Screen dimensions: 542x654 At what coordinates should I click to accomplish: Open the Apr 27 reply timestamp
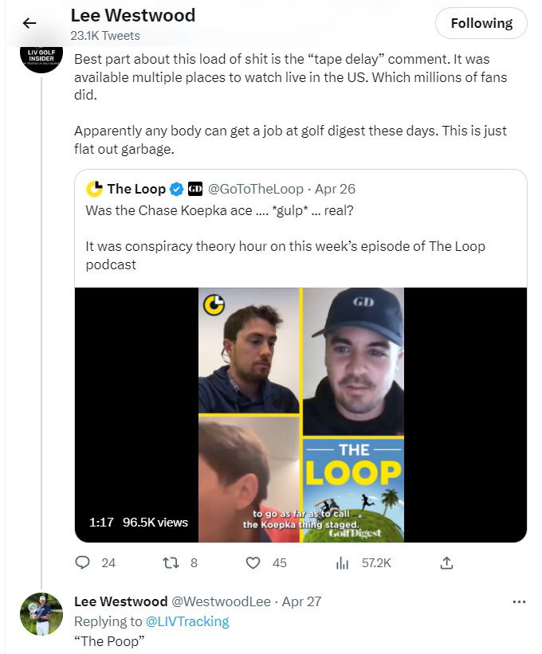(301, 601)
